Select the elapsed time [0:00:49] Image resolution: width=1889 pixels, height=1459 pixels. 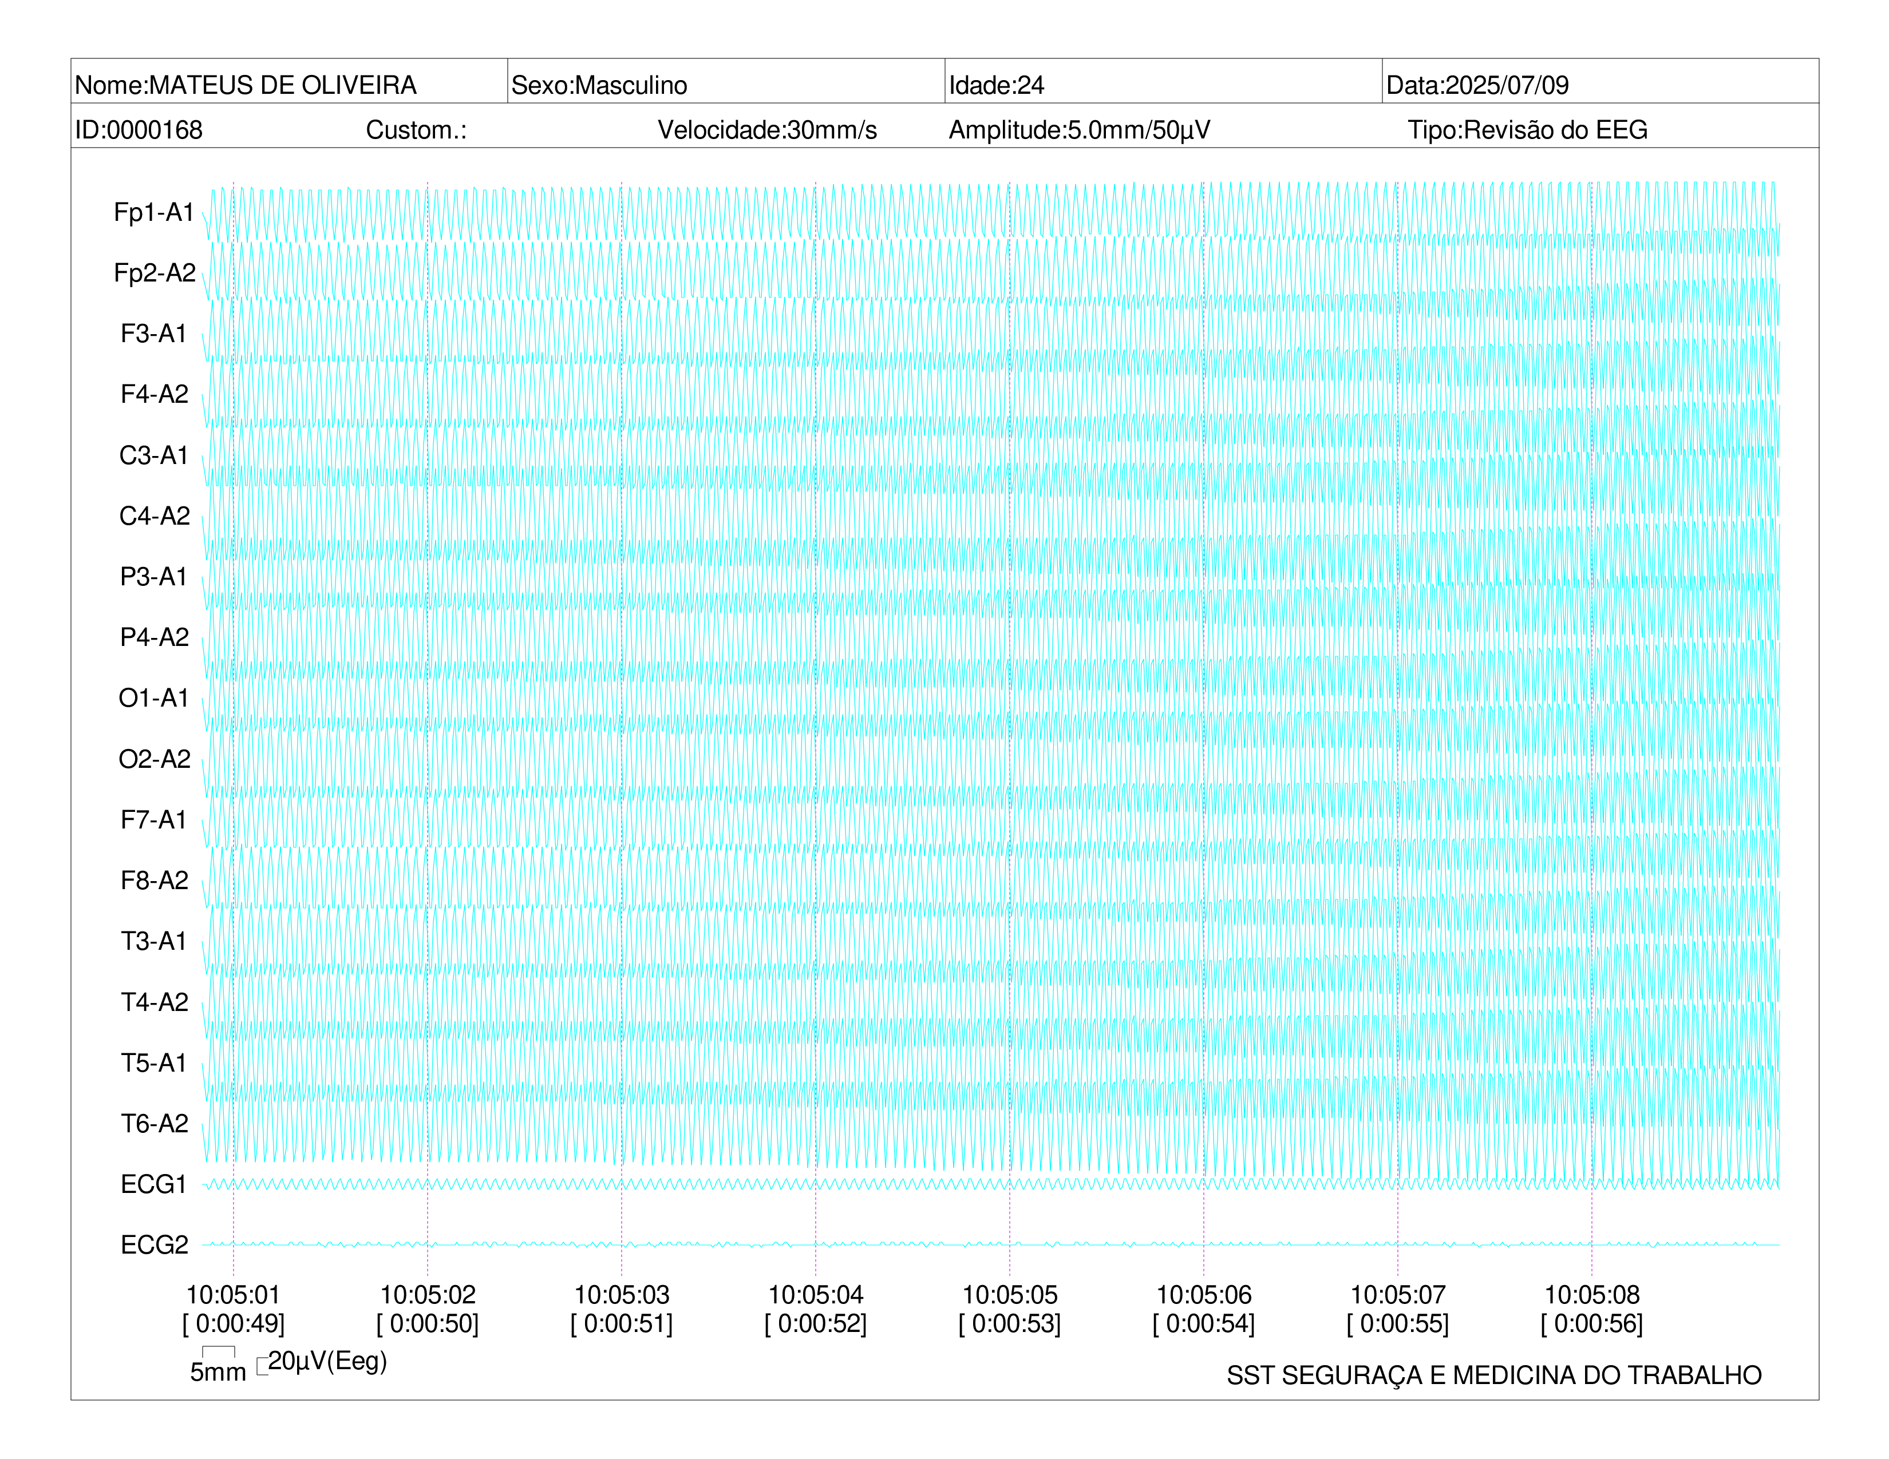[234, 1323]
